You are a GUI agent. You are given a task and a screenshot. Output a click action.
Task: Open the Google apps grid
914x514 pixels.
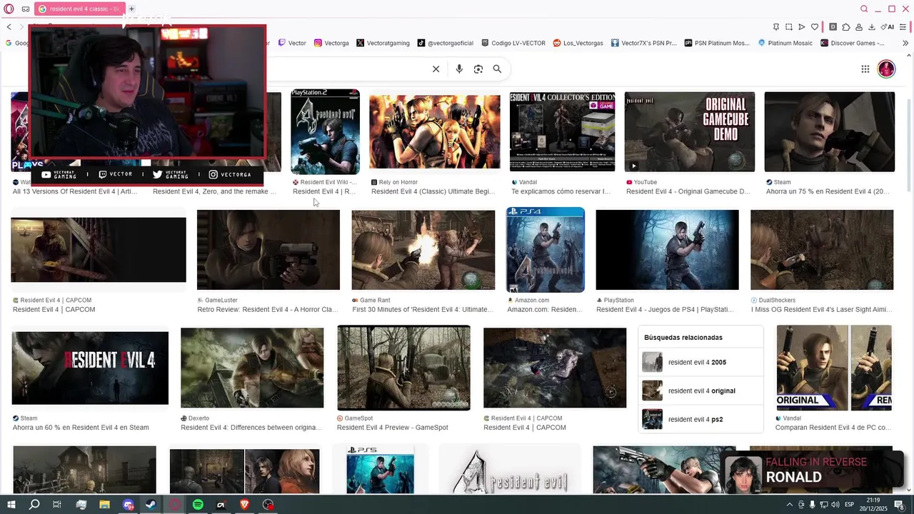865,69
